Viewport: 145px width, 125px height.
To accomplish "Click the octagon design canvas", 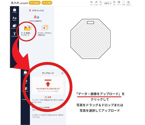I will tap(90, 39).
